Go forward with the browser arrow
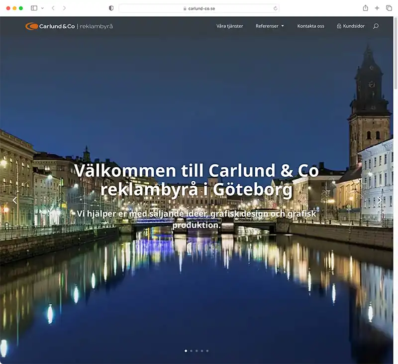Viewport: 398px width, 364px height. (x=65, y=8)
